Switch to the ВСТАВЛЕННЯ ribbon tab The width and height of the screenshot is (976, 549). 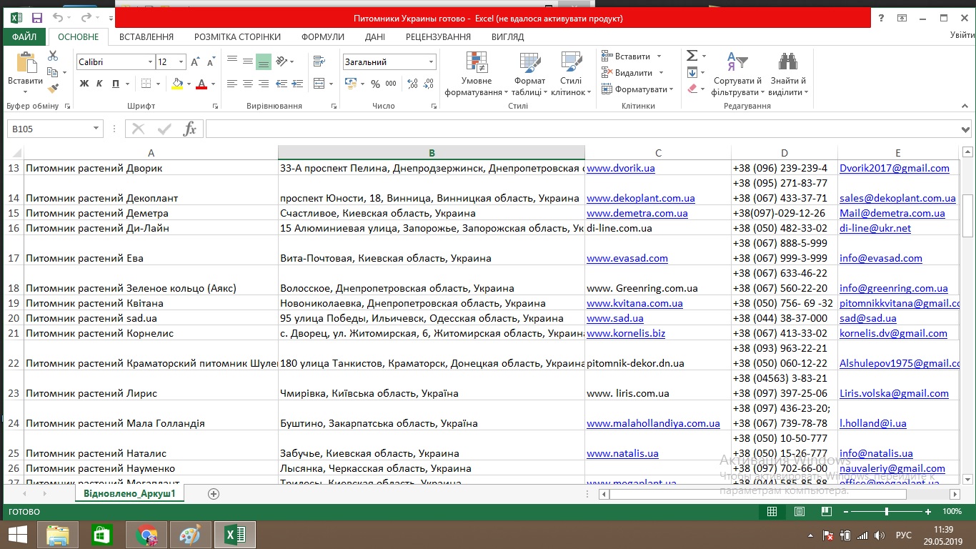point(146,36)
